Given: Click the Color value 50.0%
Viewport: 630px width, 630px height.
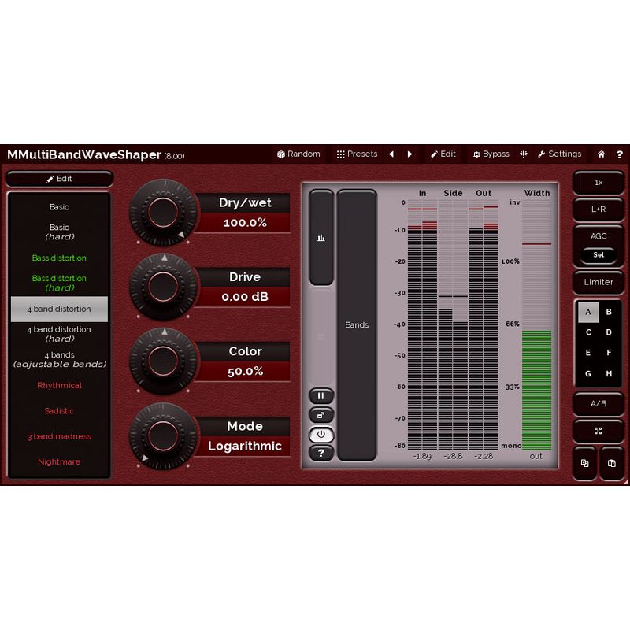Looking at the screenshot, I should click(x=245, y=371).
